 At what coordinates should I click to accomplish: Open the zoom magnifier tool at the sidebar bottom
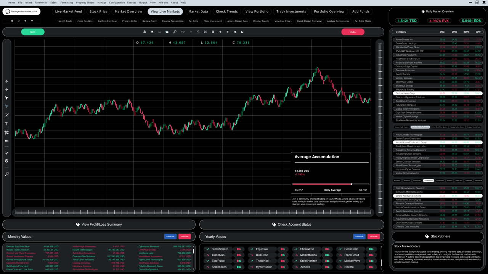[6, 174]
